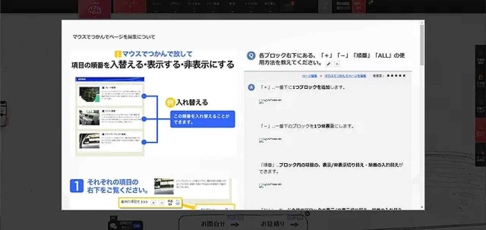Click the small square icon next to the pencil
Screen dimensions: 486x230
(x=337, y=64)
